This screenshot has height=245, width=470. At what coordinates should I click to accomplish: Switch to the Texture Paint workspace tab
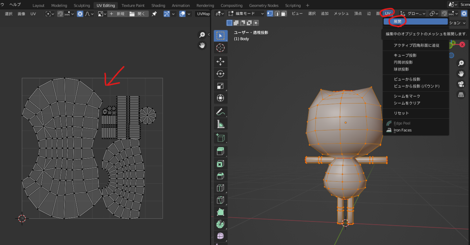(x=134, y=5)
